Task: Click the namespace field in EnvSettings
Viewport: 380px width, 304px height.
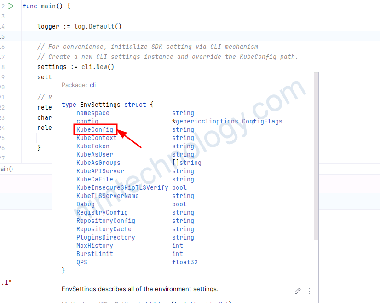Action: pos(93,113)
